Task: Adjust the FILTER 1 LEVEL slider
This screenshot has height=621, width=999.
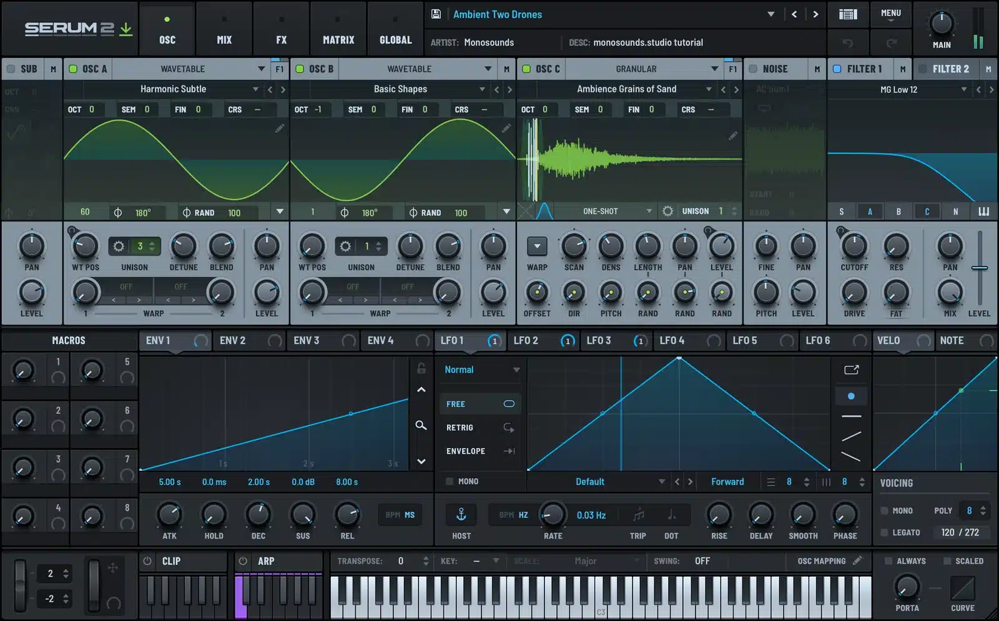Action: point(980,268)
